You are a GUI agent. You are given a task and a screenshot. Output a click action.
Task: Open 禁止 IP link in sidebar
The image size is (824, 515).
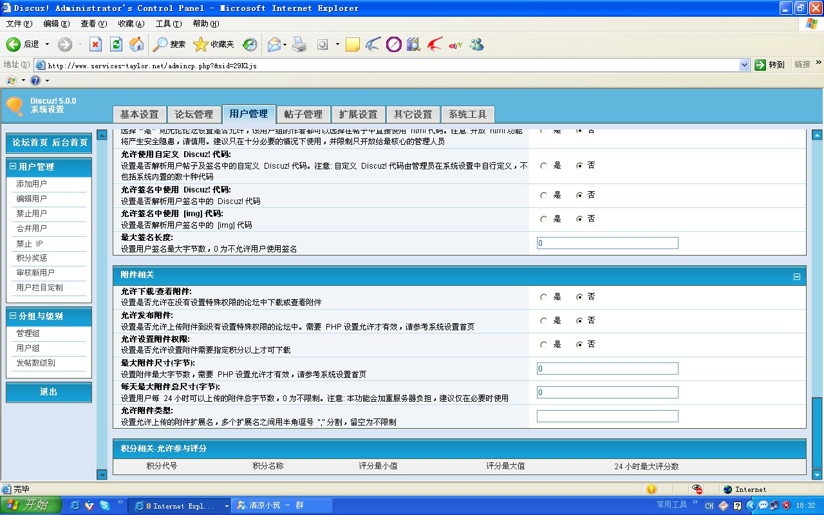(x=30, y=243)
